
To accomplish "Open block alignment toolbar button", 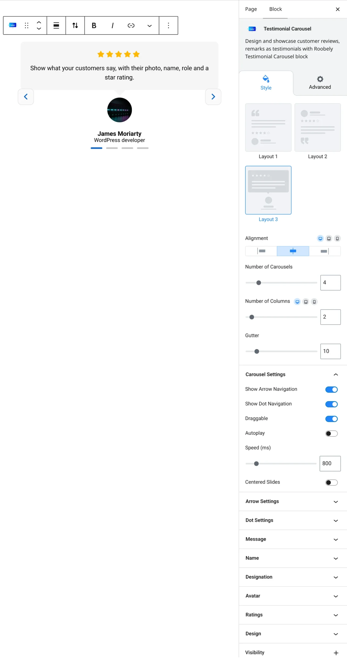I will point(56,25).
